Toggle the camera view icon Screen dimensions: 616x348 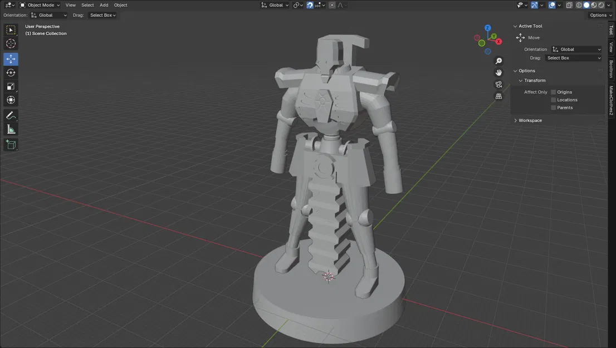pos(498,84)
